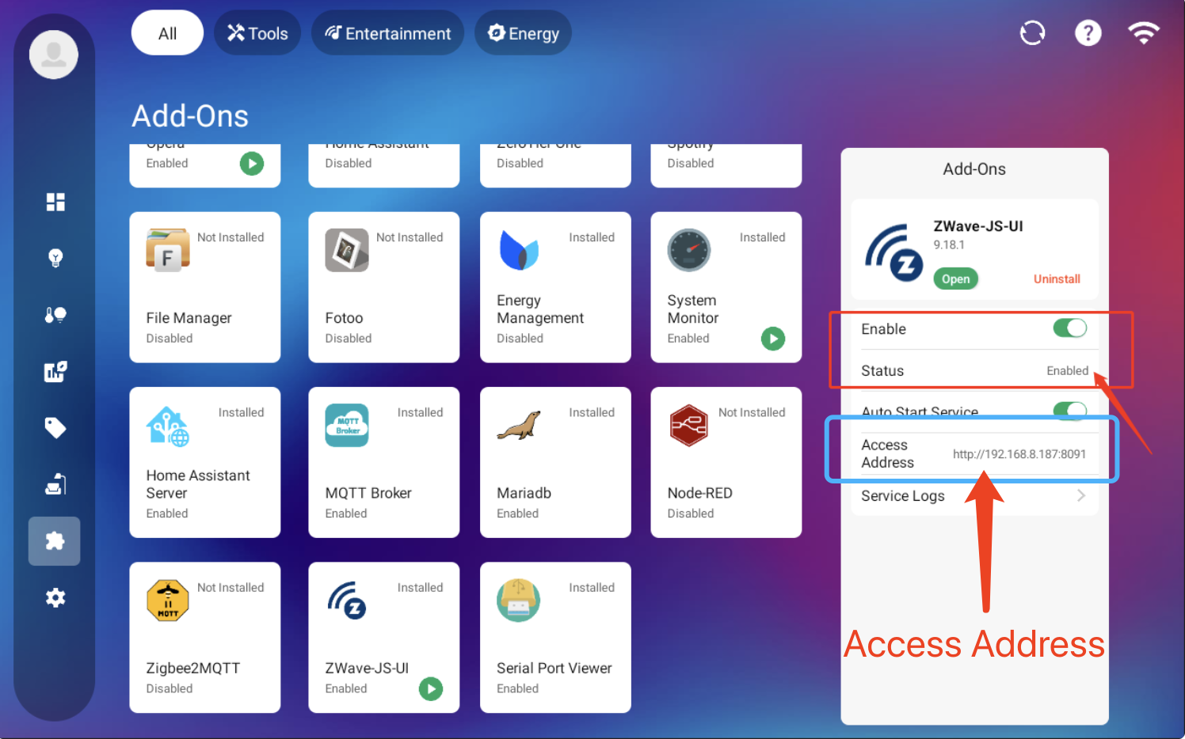The height and width of the screenshot is (739, 1185).
Task: Open the price tag icon in sidebar
Action: pos(55,428)
